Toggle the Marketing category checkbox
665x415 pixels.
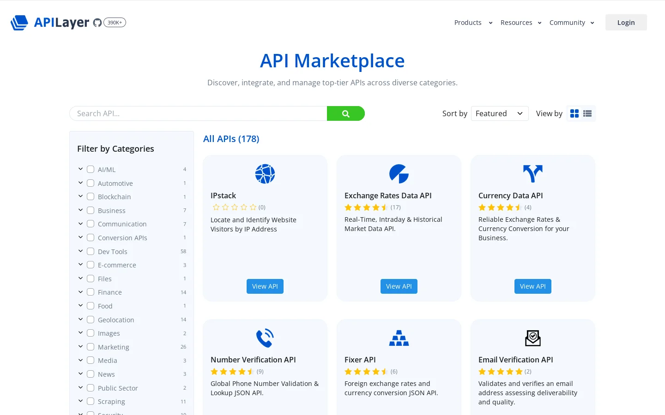tap(91, 347)
